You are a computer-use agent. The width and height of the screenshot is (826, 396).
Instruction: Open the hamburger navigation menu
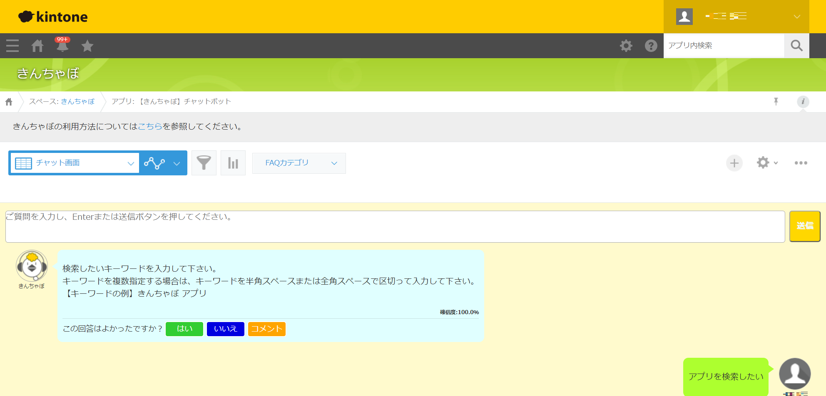click(12, 46)
